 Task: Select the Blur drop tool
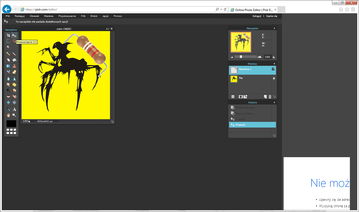click(x=8, y=79)
